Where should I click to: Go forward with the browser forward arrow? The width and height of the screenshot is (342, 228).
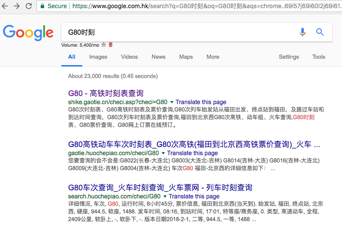coord(17,6)
